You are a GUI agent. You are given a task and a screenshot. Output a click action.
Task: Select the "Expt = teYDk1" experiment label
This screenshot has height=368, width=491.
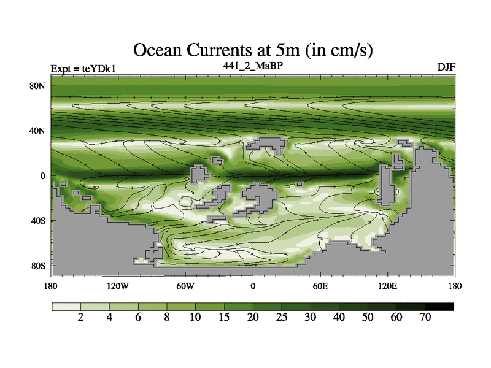tap(83, 69)
